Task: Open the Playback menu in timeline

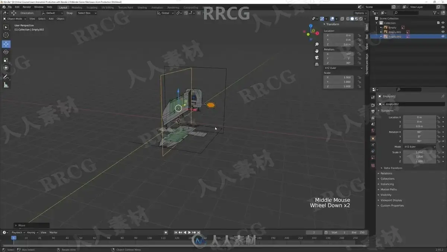Action: (18, 232)
